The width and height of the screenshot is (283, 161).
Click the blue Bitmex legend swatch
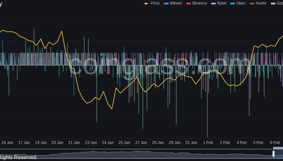click(166, 3)
